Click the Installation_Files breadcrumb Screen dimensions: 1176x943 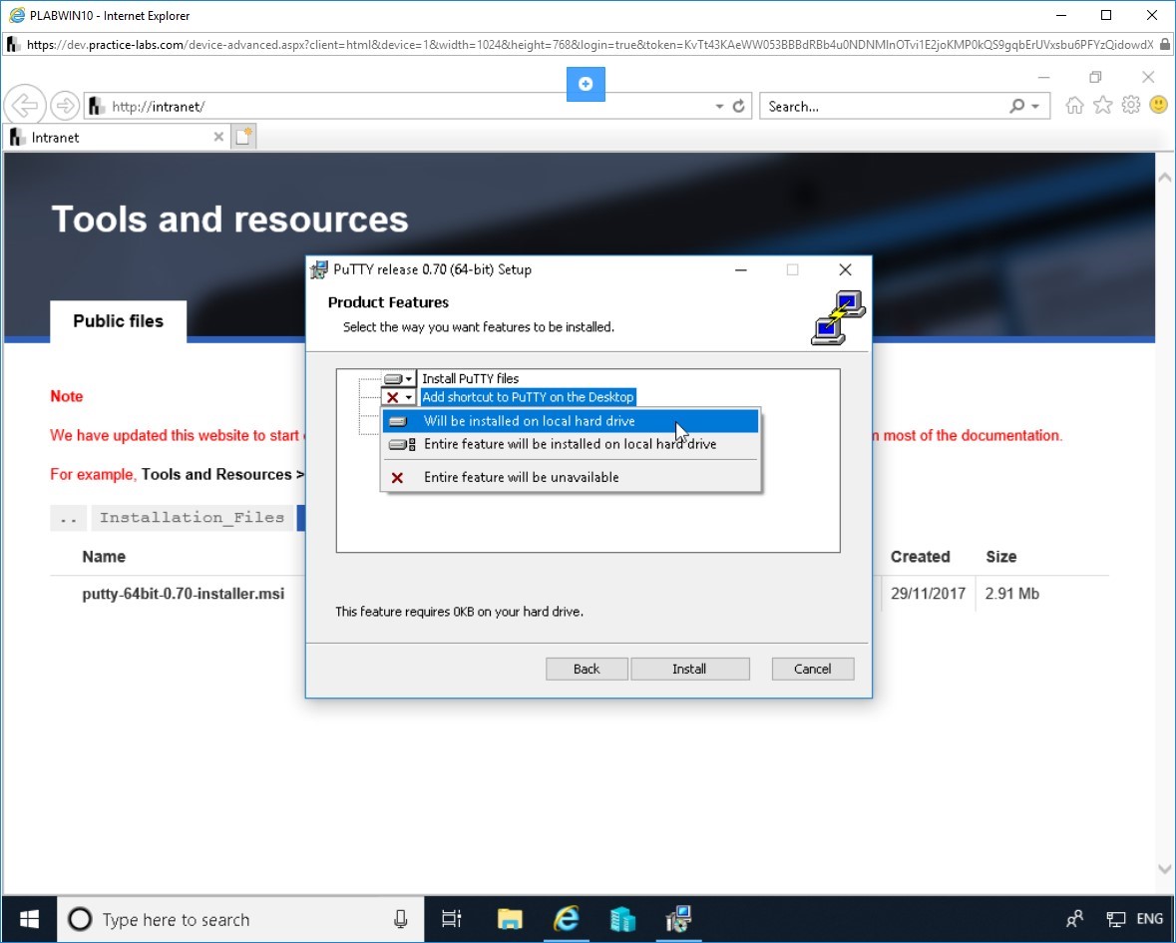coord(192,517)
